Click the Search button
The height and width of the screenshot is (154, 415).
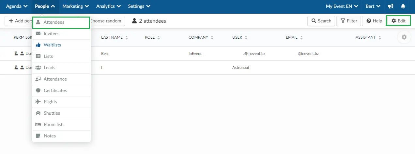coord(321,21)
